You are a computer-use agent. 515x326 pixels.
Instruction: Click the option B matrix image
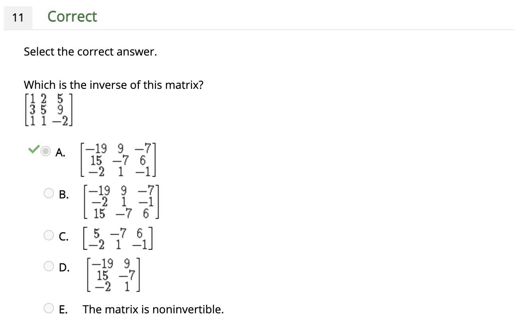click(x=121, y=202)
